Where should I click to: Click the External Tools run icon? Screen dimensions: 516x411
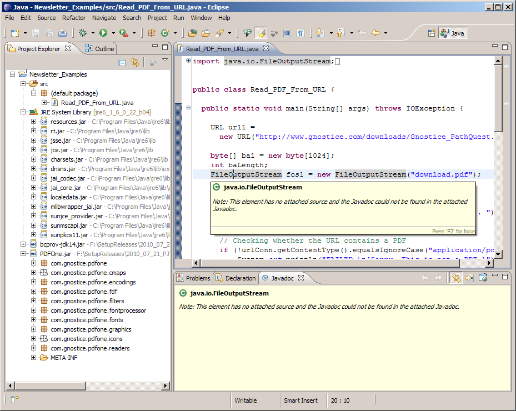pos(124,33)
